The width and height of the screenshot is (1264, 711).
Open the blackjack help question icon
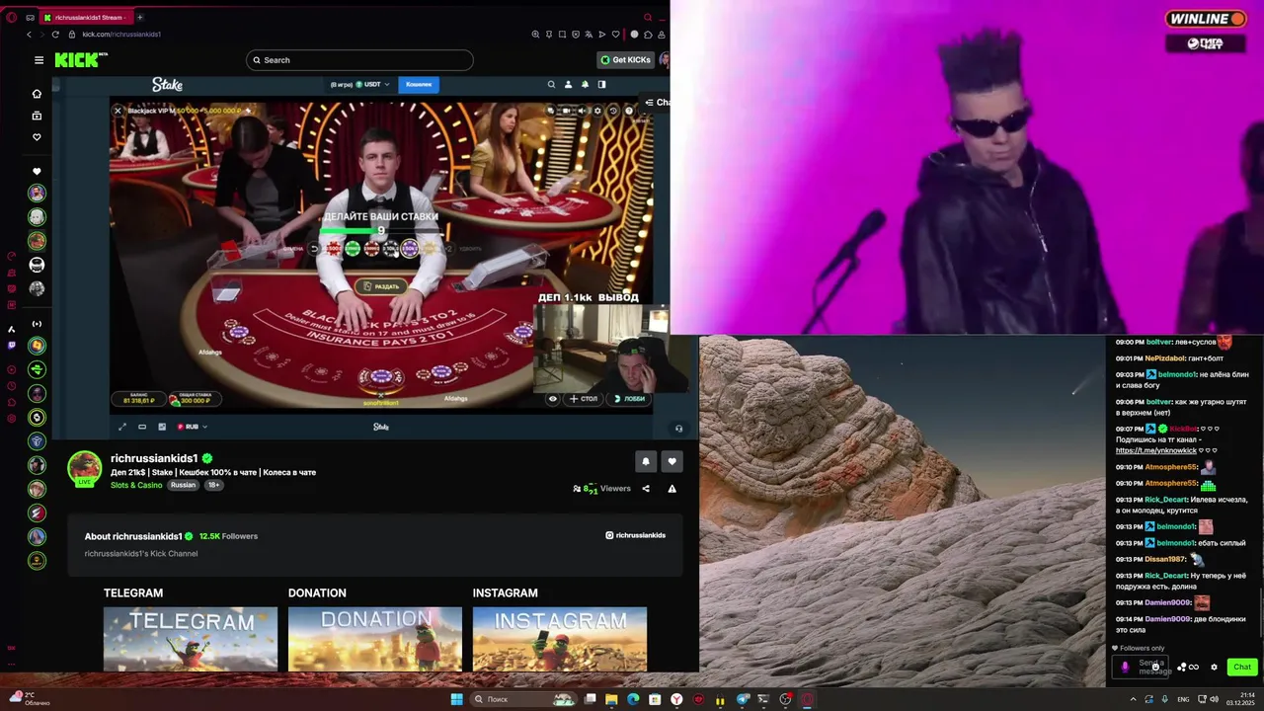click(628, 111)
